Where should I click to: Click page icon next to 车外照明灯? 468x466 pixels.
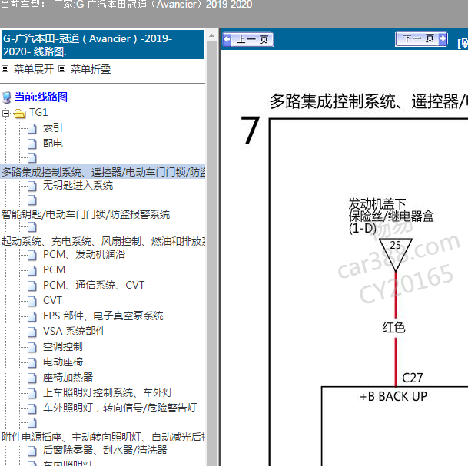(32, 408)
